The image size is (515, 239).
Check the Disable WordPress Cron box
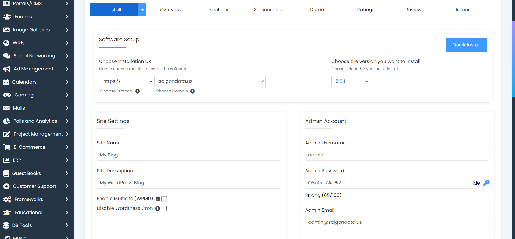pyautogui.click(x=164, y=208)
